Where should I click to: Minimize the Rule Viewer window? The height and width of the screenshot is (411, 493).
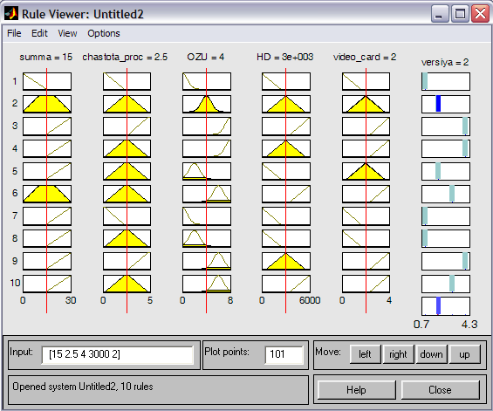click(x=439, y=13)
